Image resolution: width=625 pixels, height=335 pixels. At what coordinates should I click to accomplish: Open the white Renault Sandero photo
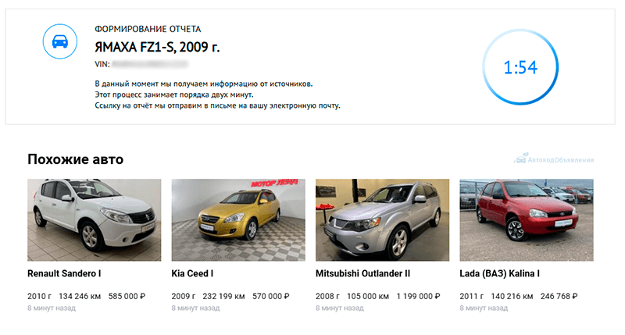coord(94,220)
